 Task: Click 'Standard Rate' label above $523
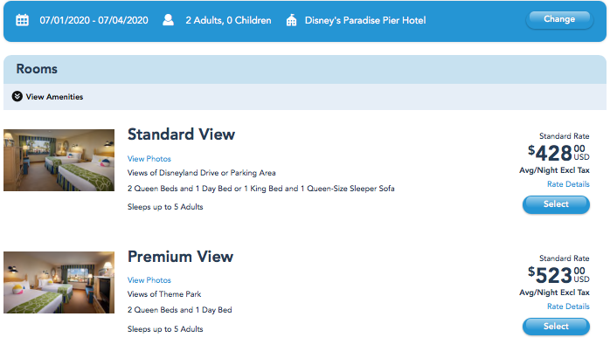pyautogui.click(x=564, y=258)
